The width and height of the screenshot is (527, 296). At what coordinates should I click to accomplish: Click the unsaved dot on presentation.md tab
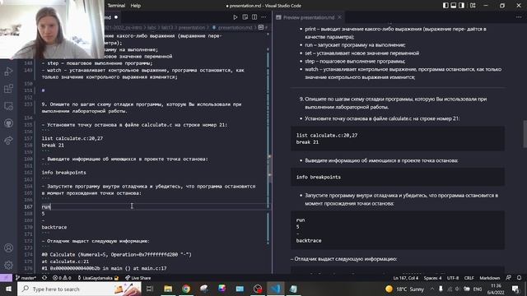point(116,17)
